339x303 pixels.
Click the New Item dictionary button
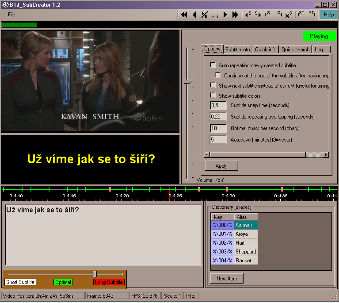tap(227, 279)
